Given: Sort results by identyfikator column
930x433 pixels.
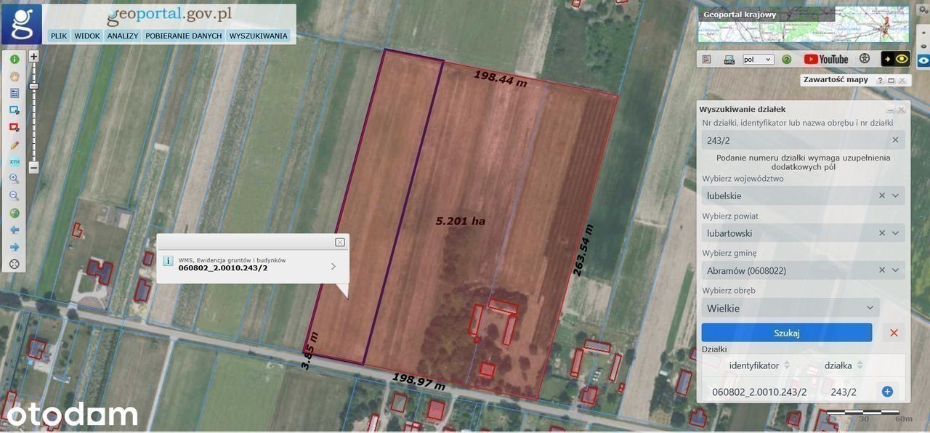Looking at the screenshot, I should coord(786,365).
